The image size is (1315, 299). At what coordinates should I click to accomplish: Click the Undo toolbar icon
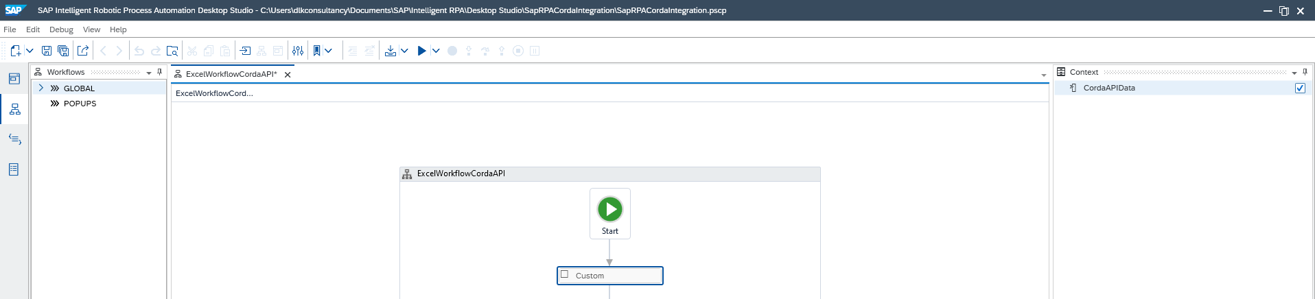[139, 51]
